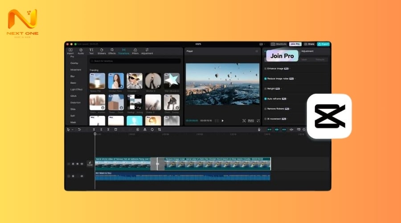Select the Stickers icon in top toolbar

tap(102, 51)
